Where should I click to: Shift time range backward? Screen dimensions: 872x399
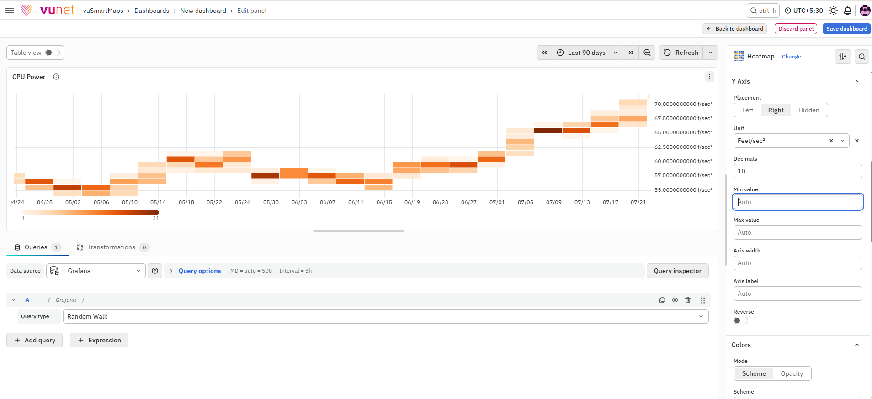(x=544, y=52)
